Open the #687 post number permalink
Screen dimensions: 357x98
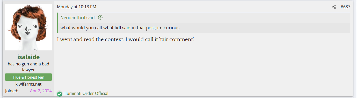coord(345,7)
